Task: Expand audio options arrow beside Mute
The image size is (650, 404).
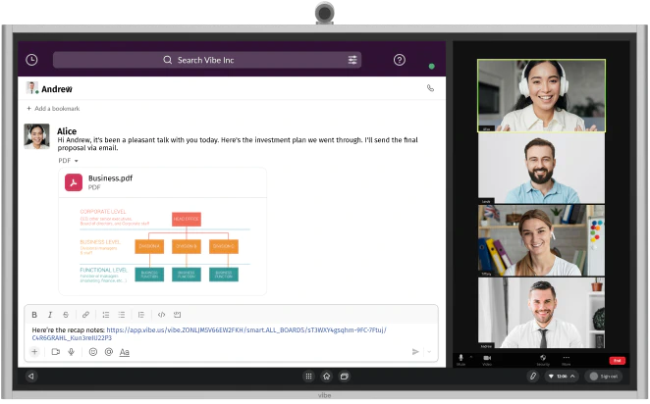Action: (470, 357)
